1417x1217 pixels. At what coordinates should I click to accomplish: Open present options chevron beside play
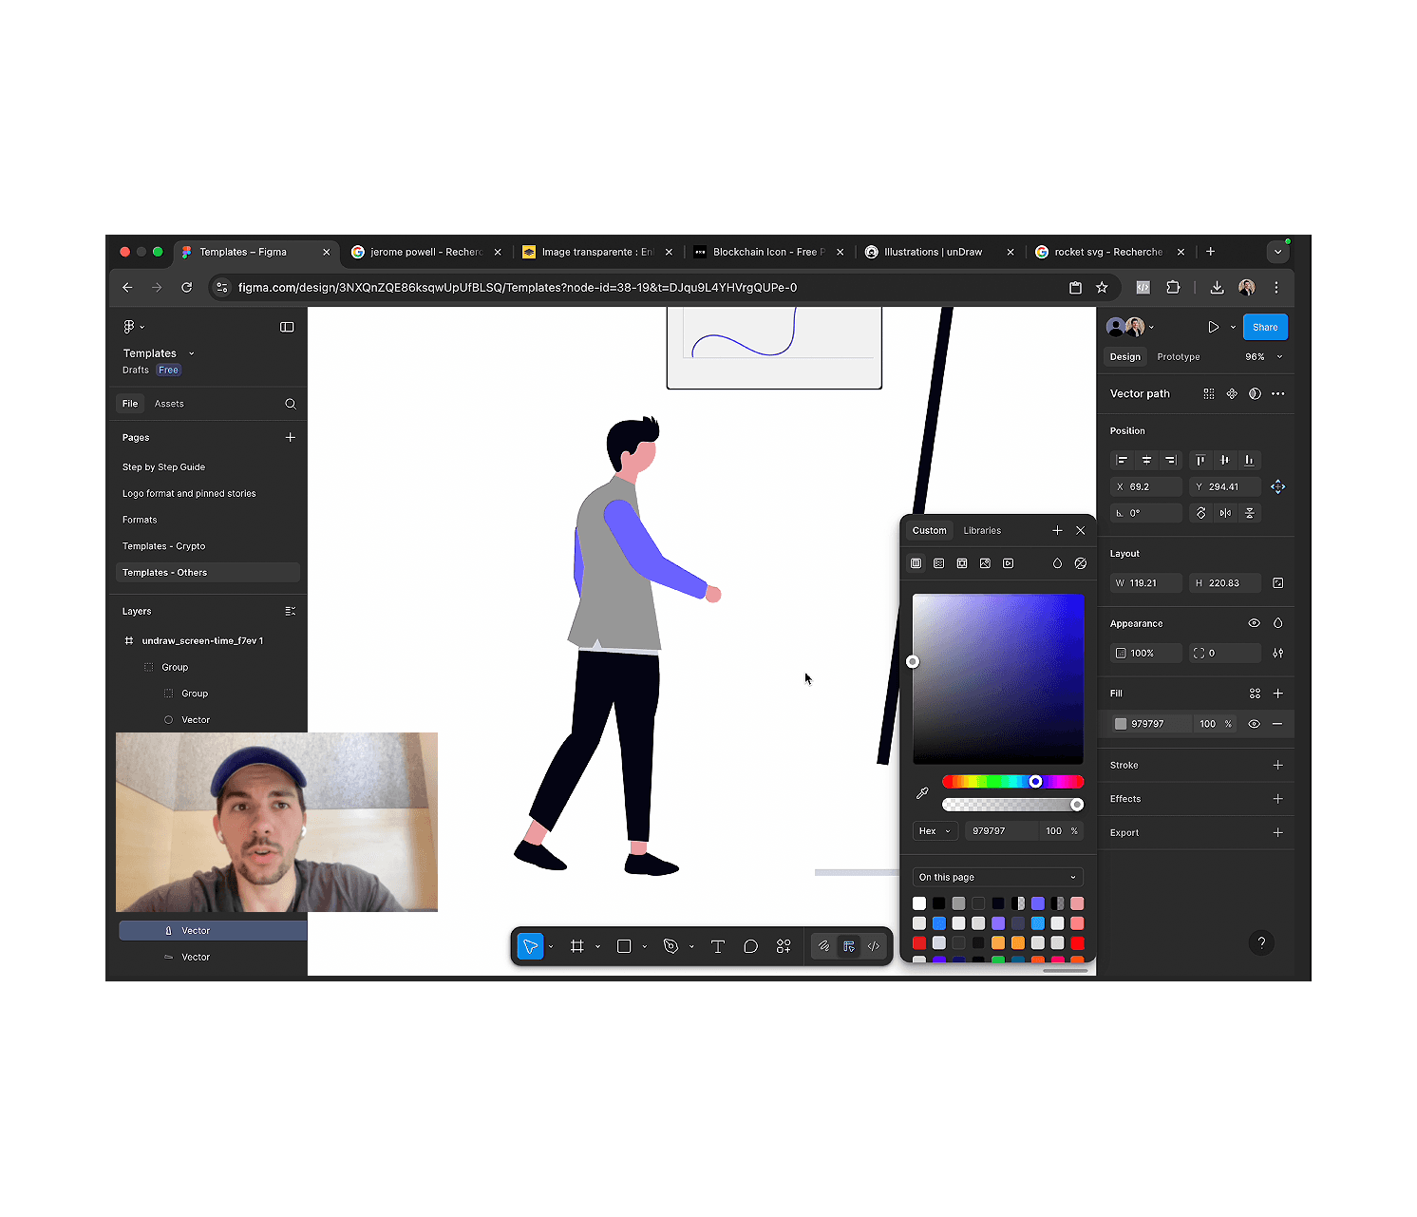(1233, 328)
